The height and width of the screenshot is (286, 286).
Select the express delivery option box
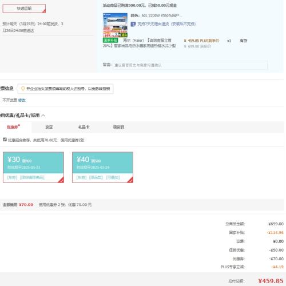[24, 9]
